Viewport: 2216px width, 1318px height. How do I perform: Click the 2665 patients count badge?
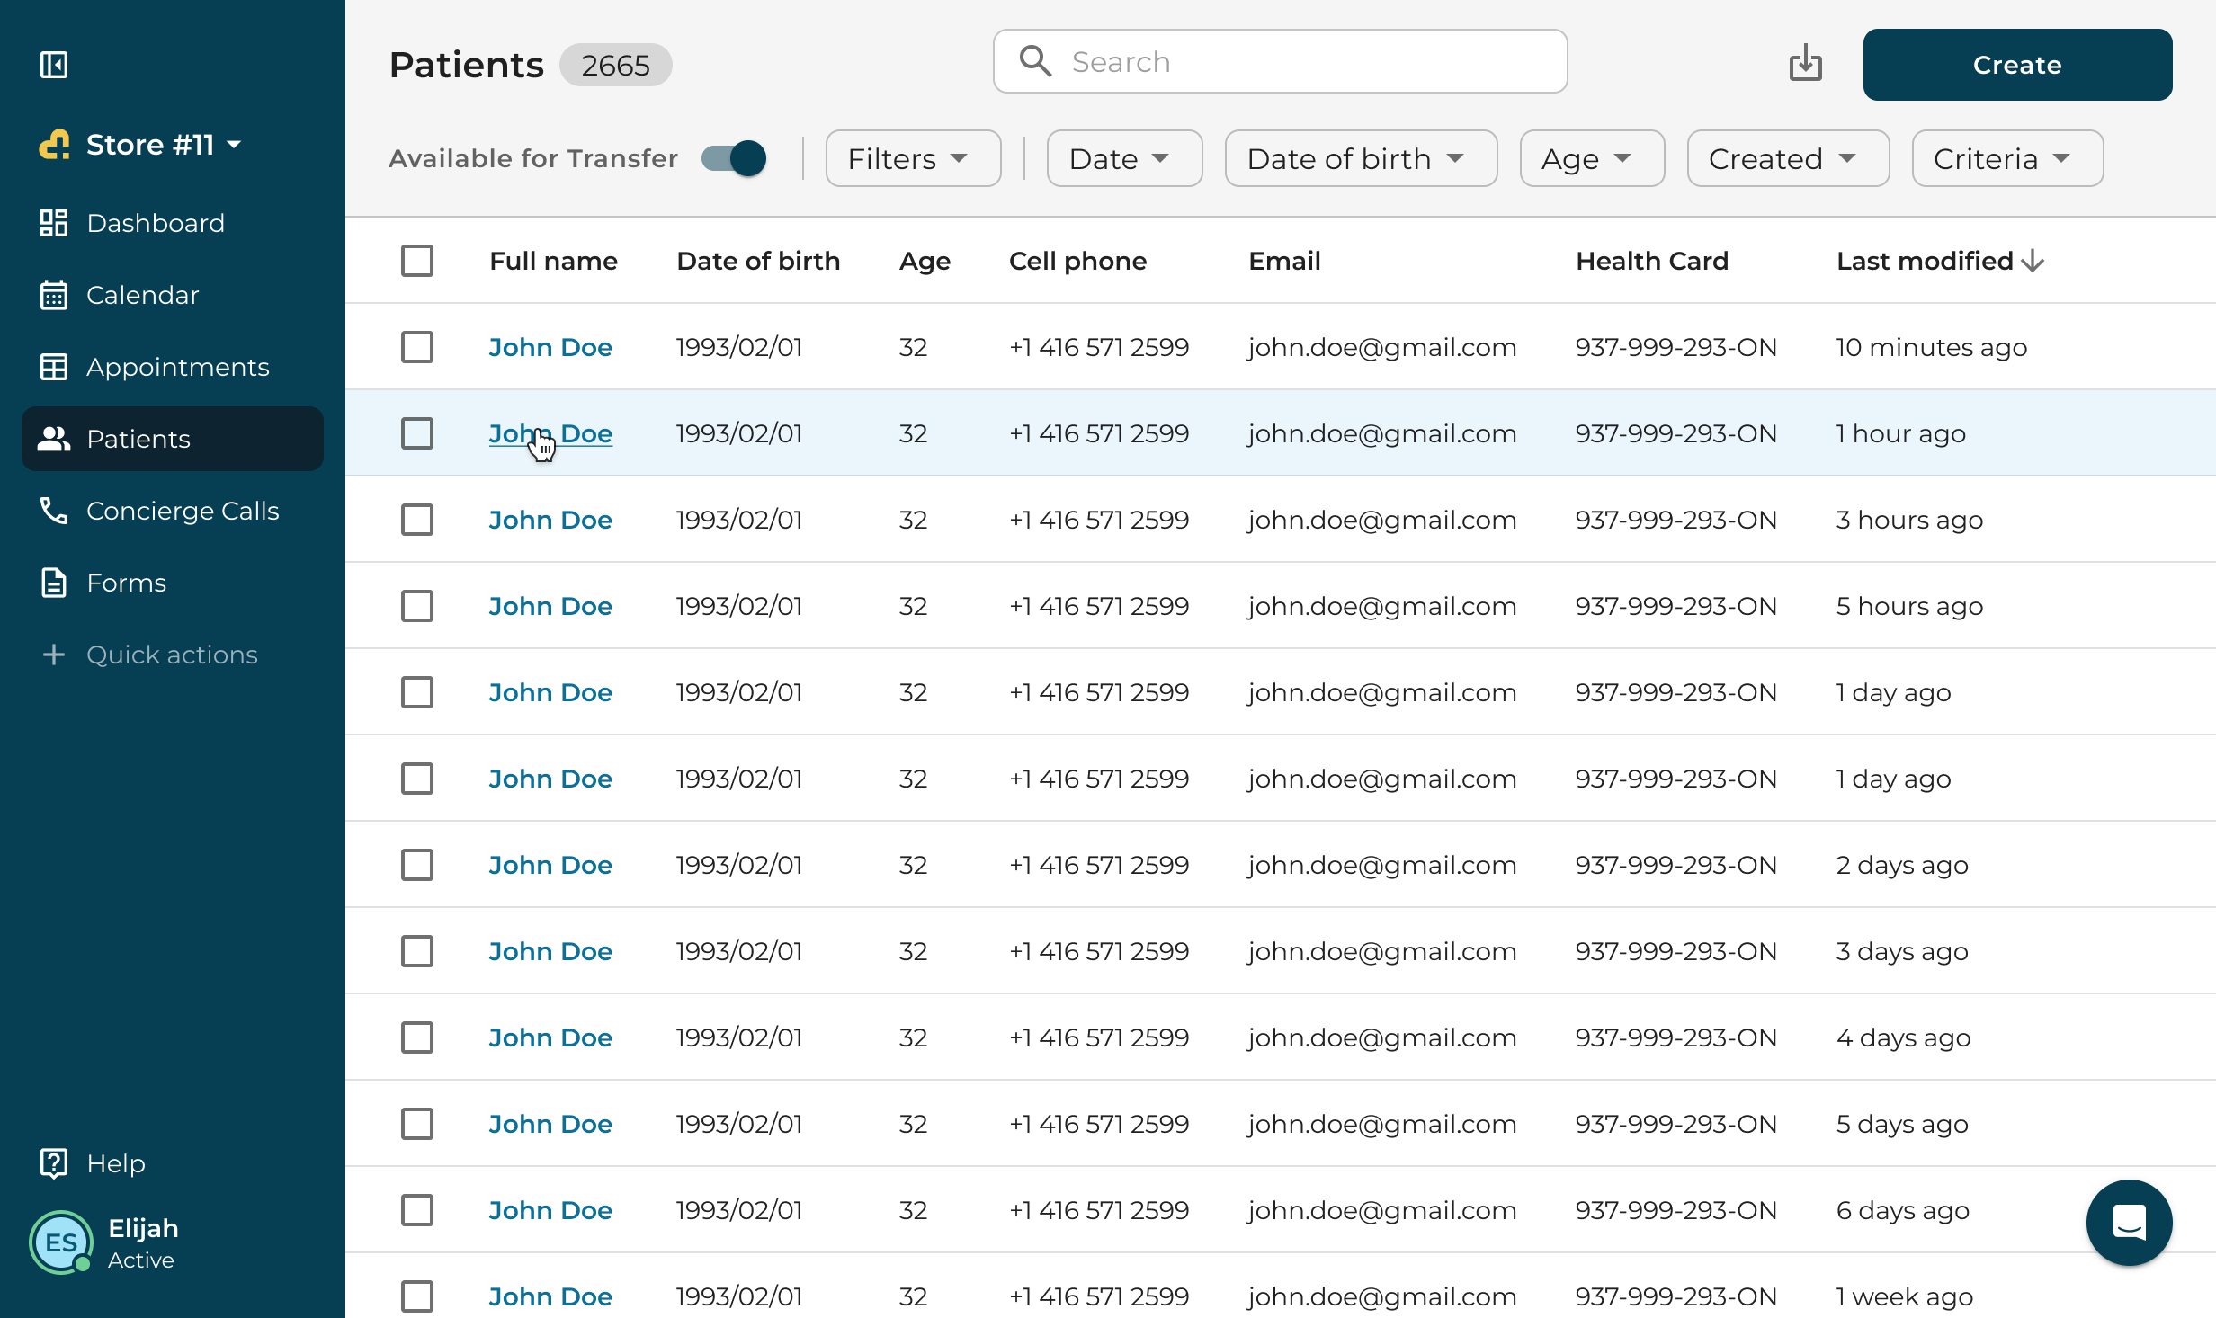(x=615, y=65)
